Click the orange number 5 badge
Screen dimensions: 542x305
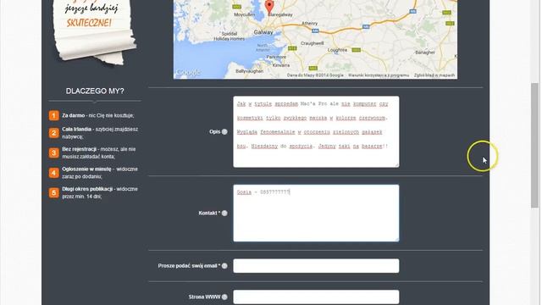point(54,192)
